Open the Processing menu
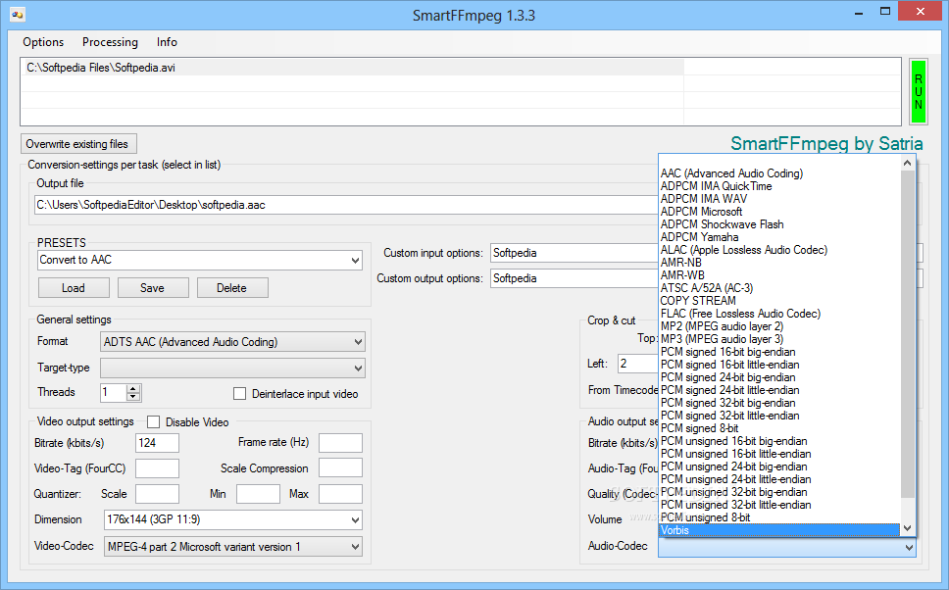 pyautogui.click(x=110, y=42)
